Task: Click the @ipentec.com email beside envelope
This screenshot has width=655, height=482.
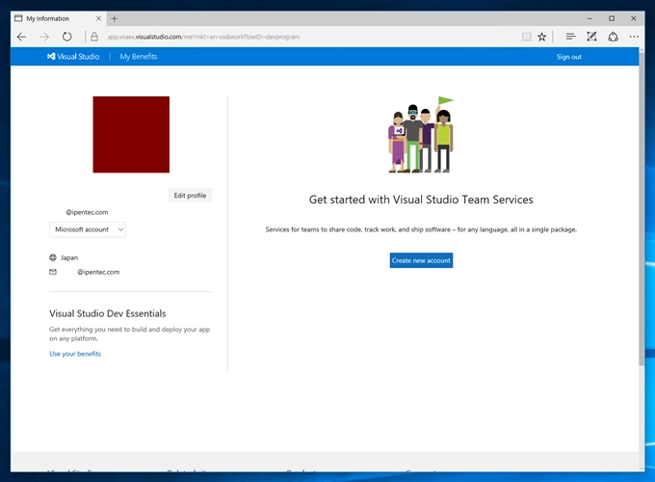Action: tap(98, 272)
